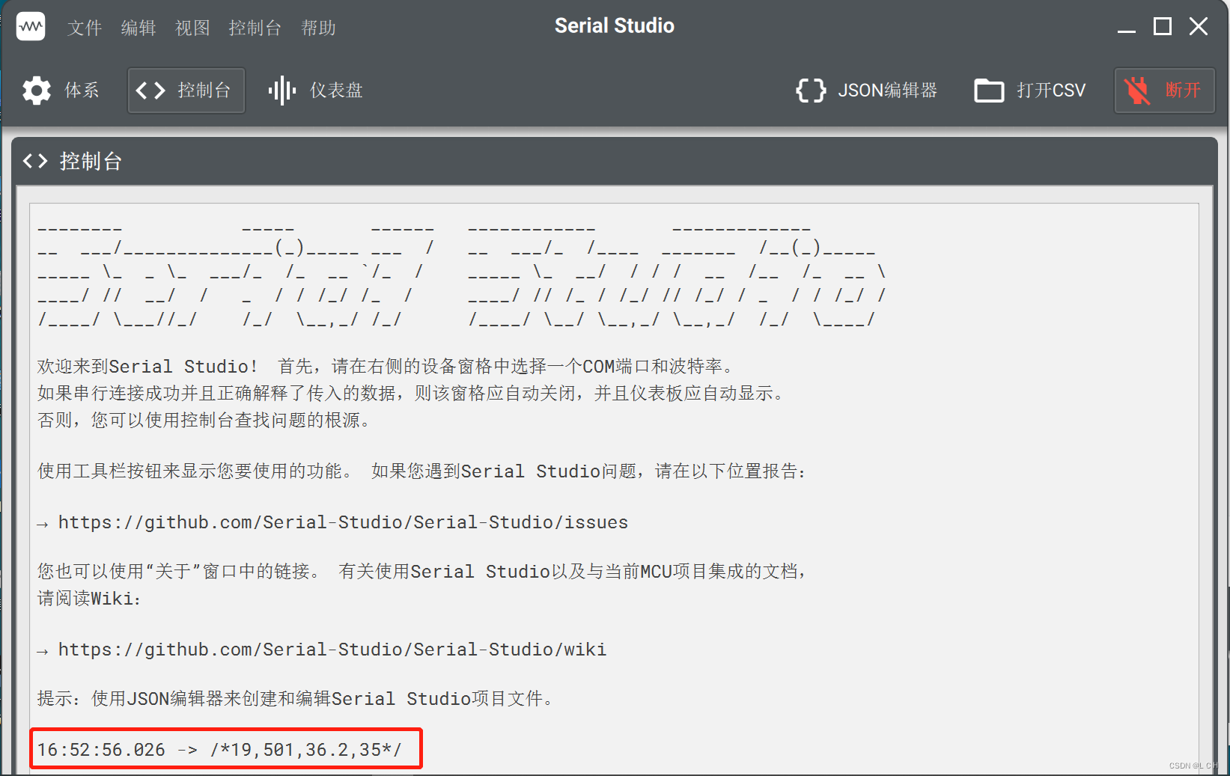Click the waveform bars icon for 仪表盘
The height and width of the screenshot is (776, 1230).
(x=281, y=91)
